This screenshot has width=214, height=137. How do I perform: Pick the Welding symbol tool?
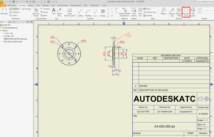[x=88, y=13]
